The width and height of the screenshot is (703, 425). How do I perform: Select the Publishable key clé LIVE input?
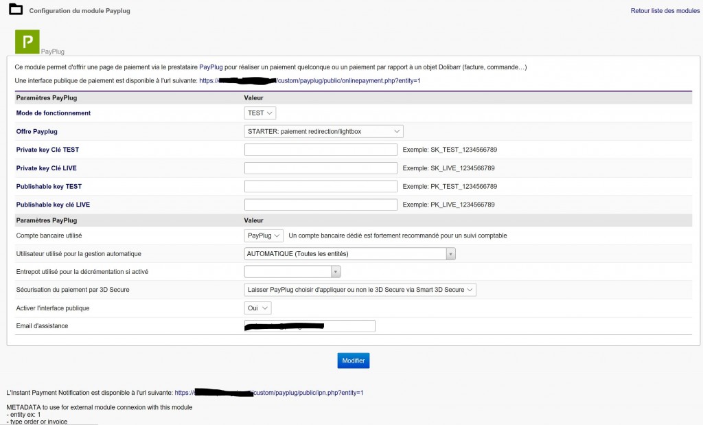(321, 205)
